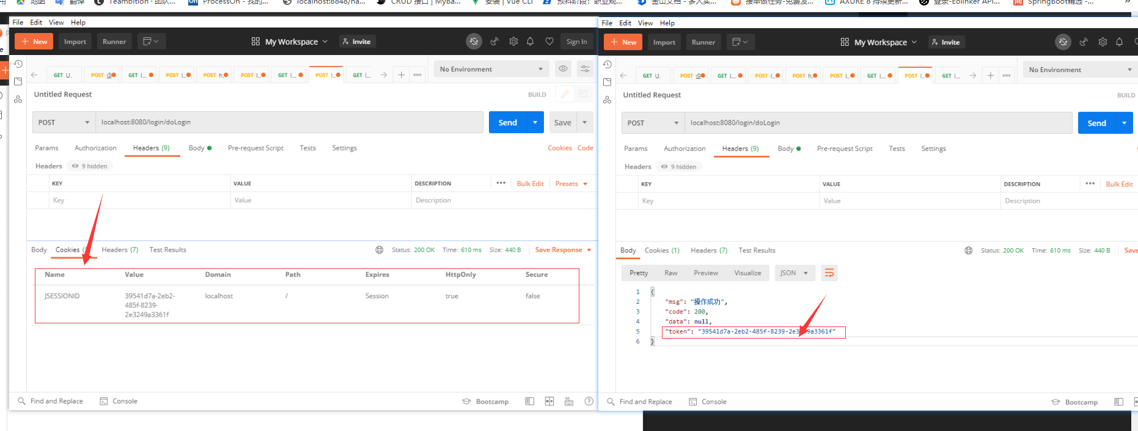Switch to Authorization tab in left window
Screen dimensions: 1138x431
pos(95,148)
